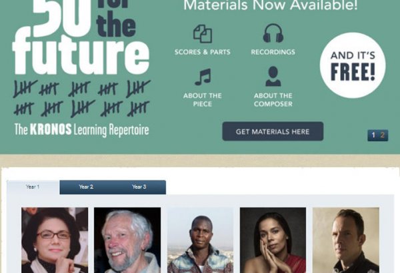Viewport: 400px width, 273px height.
Task: Open the Scores & Parts label link
Action: (203, 52)
